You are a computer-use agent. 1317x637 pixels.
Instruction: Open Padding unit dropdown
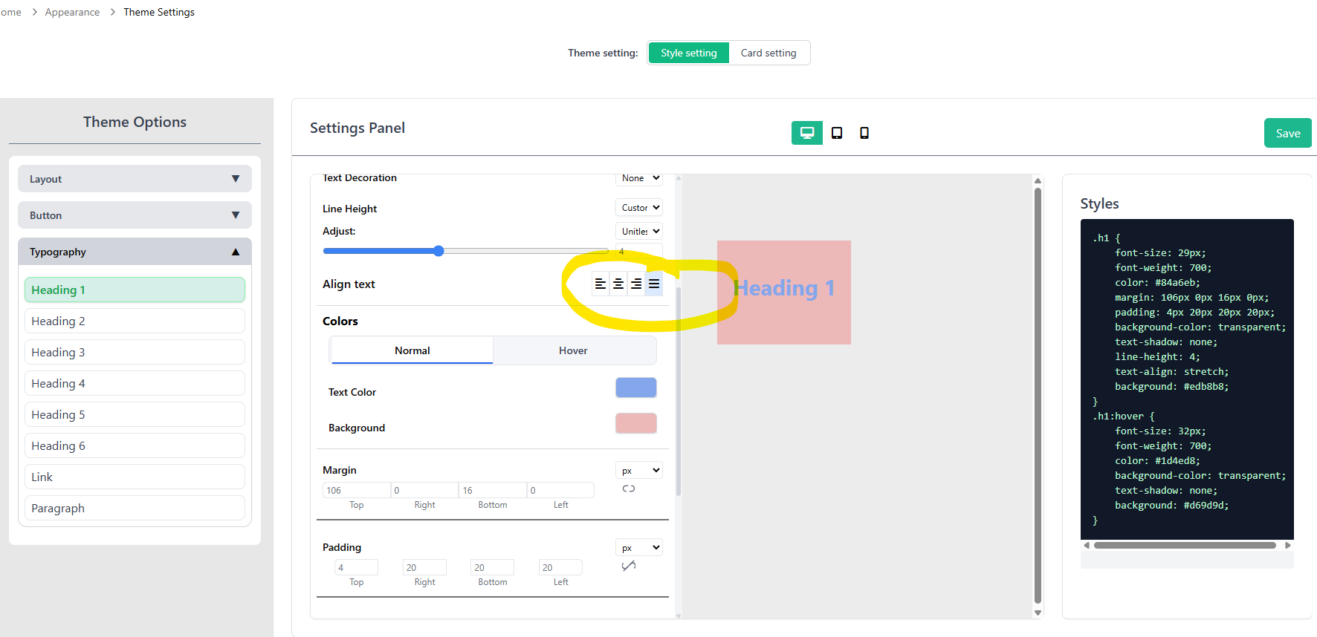[x=639, y=547]
